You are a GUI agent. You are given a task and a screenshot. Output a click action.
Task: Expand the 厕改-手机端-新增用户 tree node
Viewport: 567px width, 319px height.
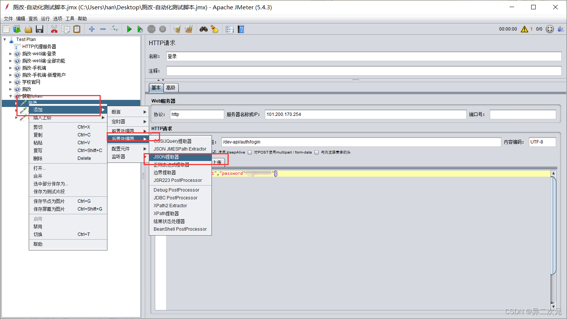[10, 75]
